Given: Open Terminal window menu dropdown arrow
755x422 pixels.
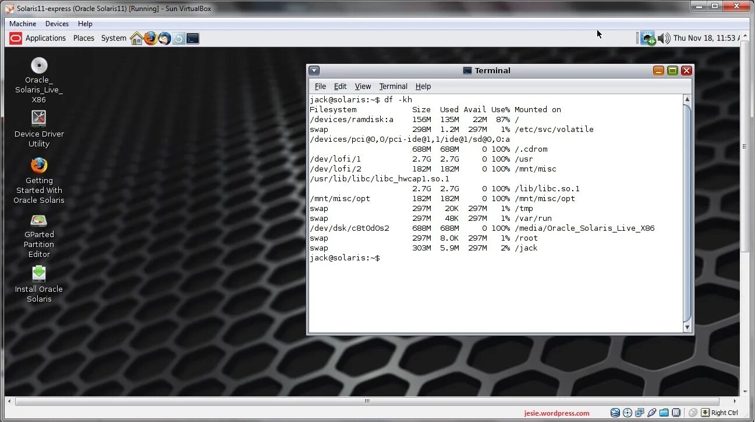Looking at the screenshot, I should pyautogui.click(x=314, y=70).
